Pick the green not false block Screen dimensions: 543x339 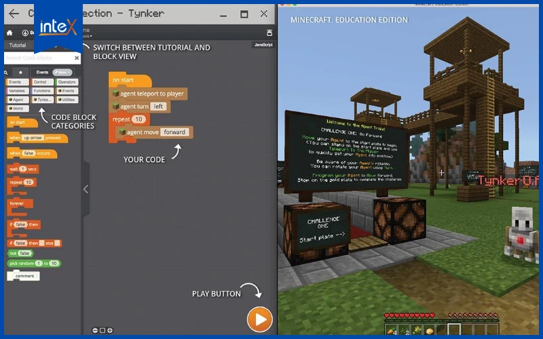(x=20, y=253)
